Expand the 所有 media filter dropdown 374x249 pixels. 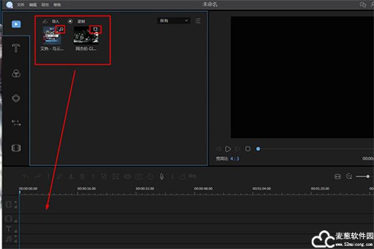click(174, 21)
